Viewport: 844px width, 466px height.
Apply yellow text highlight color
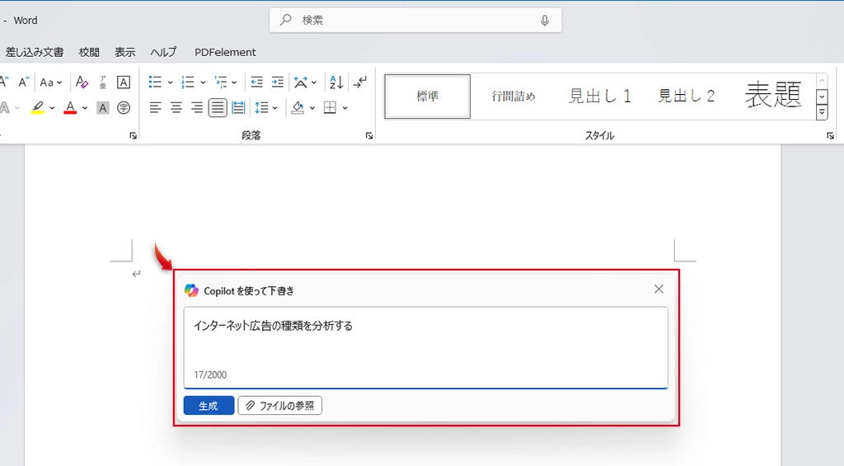(x=37, y=108)
